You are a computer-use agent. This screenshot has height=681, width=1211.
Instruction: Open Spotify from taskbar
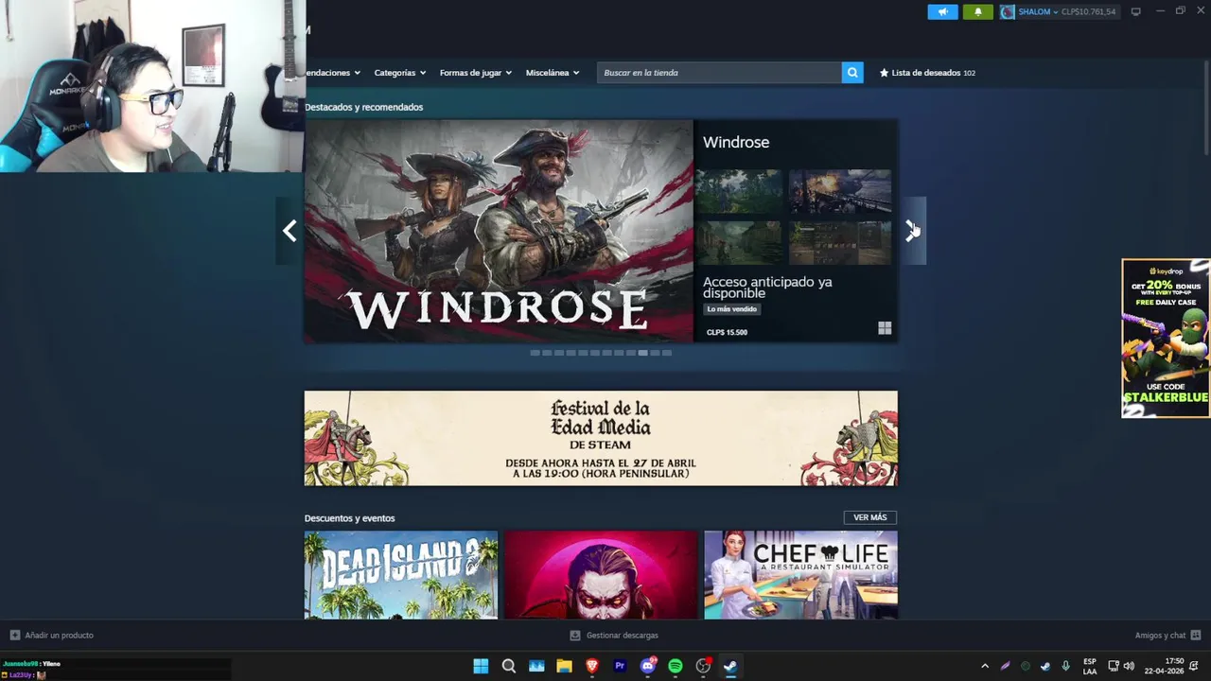[x=676, y=666]
